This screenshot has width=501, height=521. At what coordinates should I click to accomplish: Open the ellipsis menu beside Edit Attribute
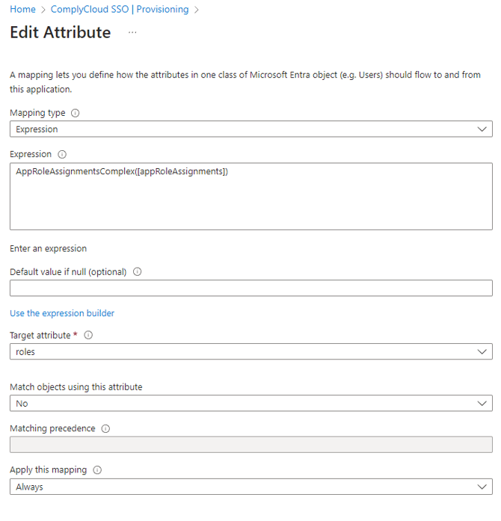click(x=132, y=33)
